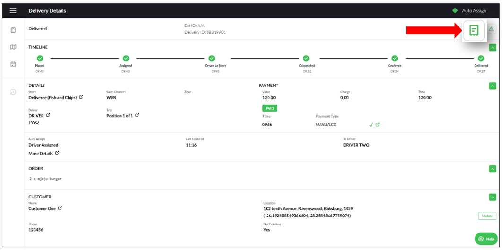Click the Total 120.00 value
The image size is (502, 250).
pos(425,98)
